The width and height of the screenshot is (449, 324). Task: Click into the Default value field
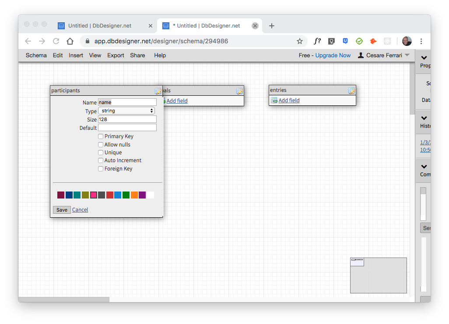pos(127,128)
